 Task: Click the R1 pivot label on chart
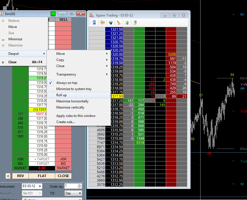click(242, 15)
